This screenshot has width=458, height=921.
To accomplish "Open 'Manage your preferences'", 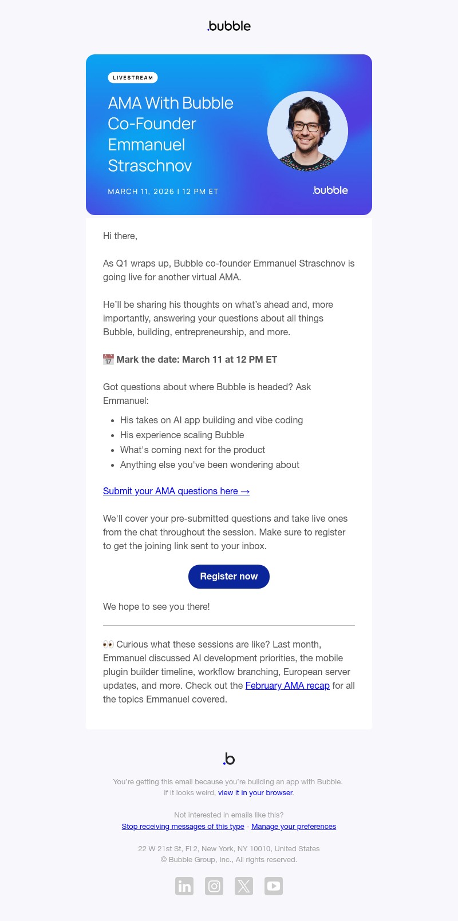I will pos(294,826).
